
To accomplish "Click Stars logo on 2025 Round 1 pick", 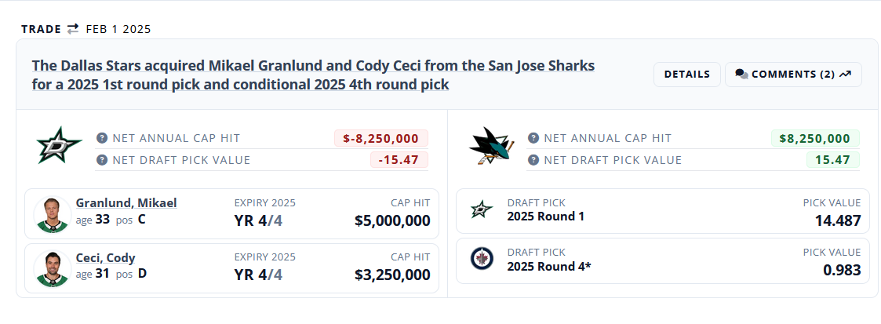I will click(x=481, y=210).
